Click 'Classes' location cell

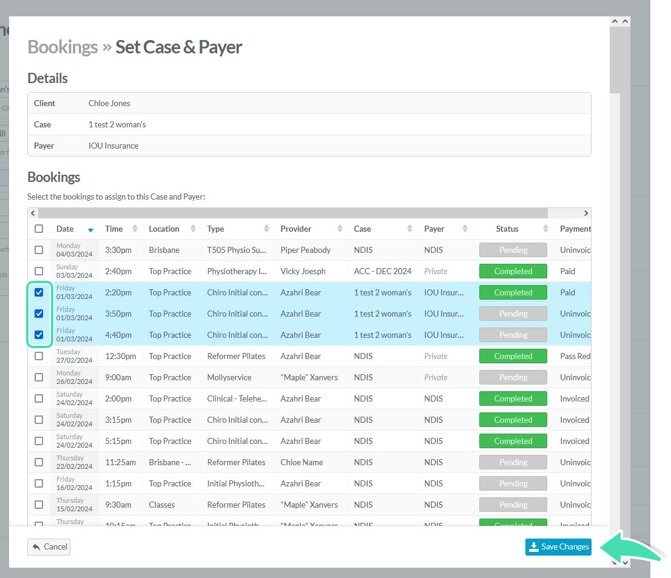(162, 505)
